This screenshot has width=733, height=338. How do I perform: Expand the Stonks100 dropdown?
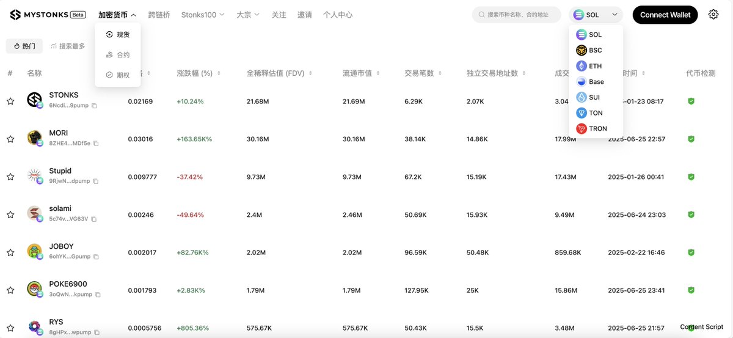[x=203, y=15]
